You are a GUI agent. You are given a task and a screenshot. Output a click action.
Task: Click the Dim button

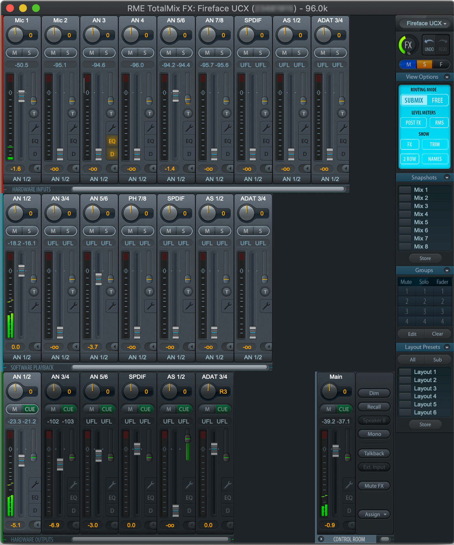tap(374, 393)
